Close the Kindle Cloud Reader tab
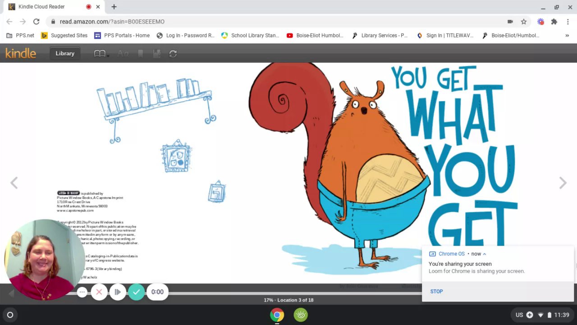The height and width of the screenshot is (325, 577). click(98, 7)
